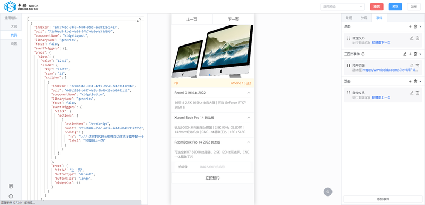Click the "actionName": "JavaScript" line

pyautogui.click(x=88, y=124)
